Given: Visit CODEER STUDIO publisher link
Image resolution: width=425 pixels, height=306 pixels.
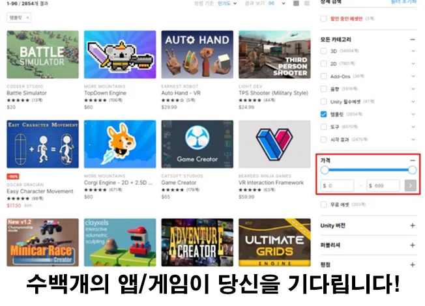Looking at the screenshot, I should click(25, 87).
